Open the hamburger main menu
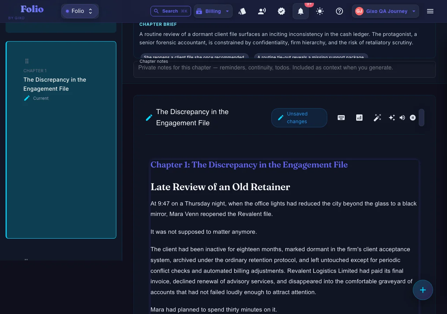 pos(430,11)
